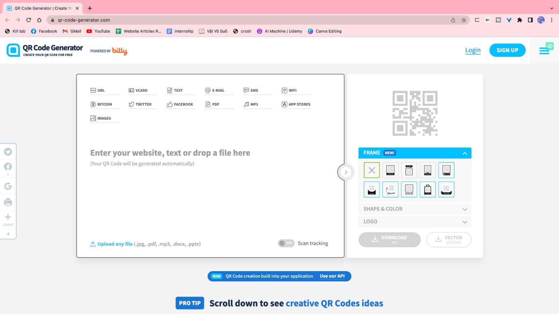
Task: Choose the envelope-style frame
Action: click(x=372, y=189)
